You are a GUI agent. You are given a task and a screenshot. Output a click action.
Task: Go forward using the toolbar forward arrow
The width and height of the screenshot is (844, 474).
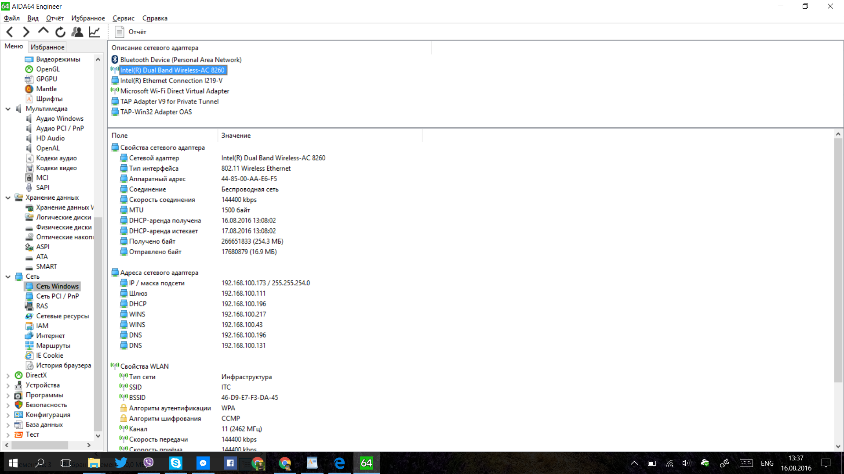26,32
